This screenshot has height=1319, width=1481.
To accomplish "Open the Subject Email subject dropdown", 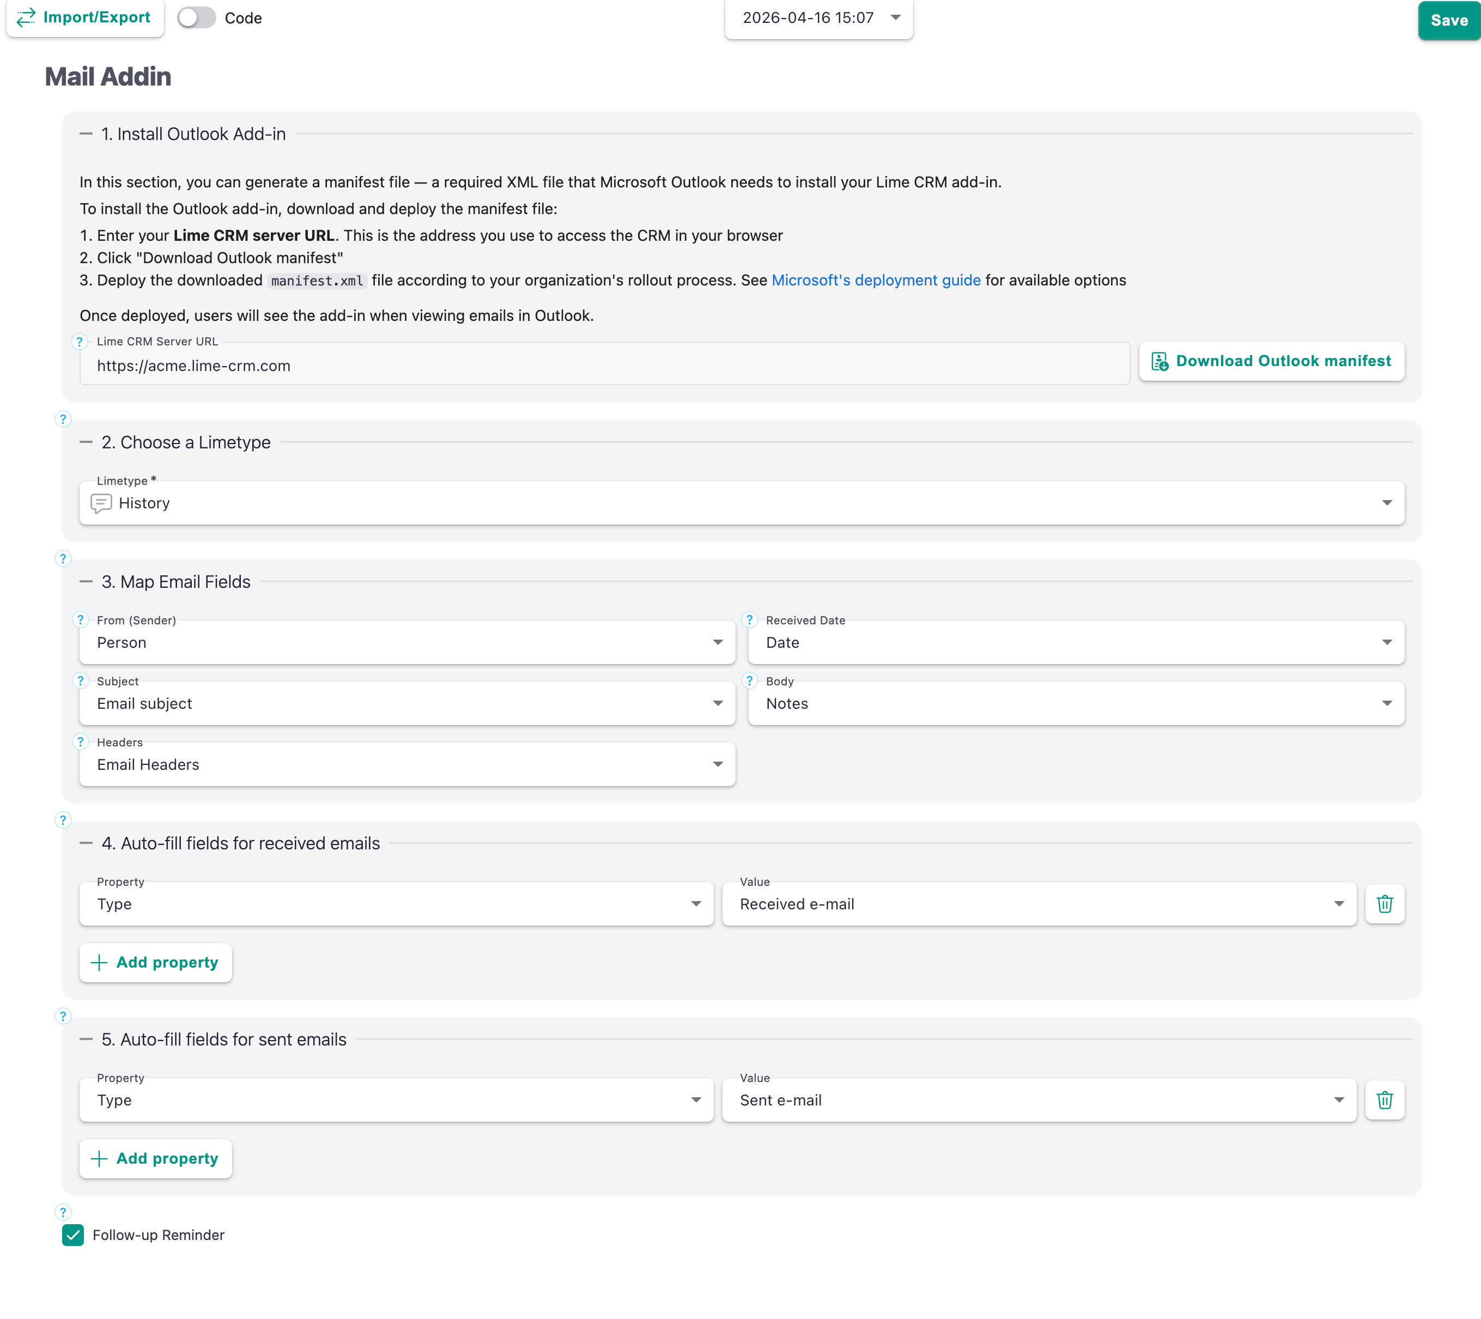I will pyautogui.click(x=408, y=704).
